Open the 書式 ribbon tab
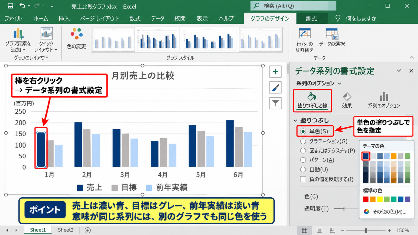 (x=311, y=18)
